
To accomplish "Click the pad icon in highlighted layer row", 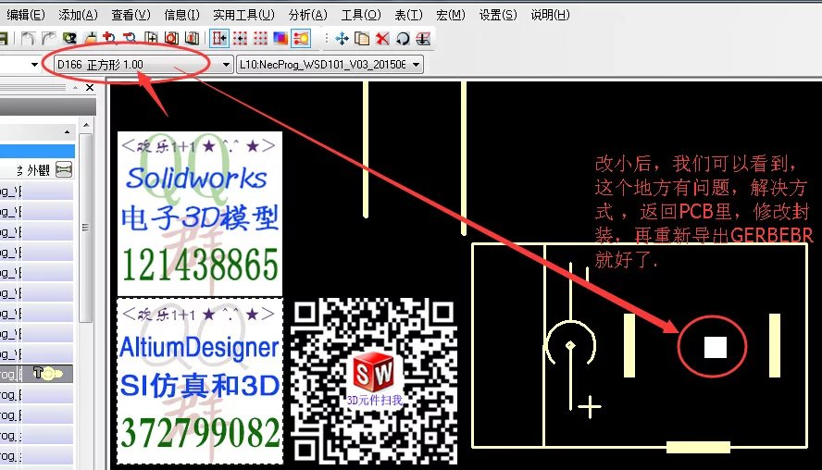I will point(47,373).
